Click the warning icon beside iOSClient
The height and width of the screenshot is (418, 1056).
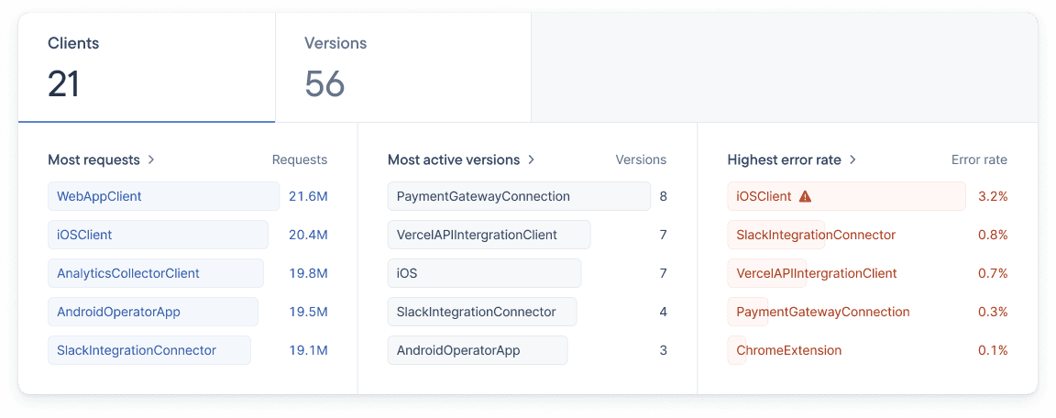[x=805, y=196]
